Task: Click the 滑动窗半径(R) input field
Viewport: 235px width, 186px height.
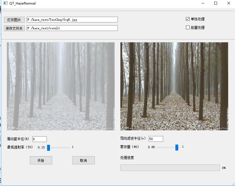Action: pos(39,139)
